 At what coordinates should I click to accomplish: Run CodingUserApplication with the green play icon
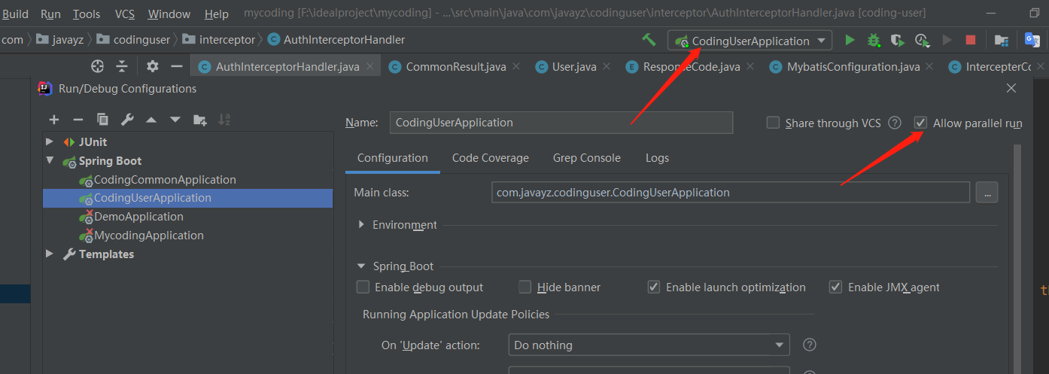tap(850, 40)
